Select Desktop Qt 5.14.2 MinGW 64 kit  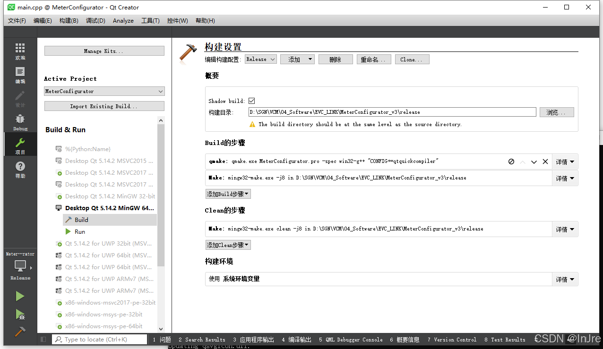pyautogui.click(x=106, y=208)
